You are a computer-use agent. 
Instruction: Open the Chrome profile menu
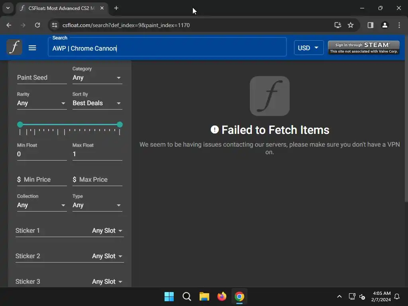coord(384,25)
